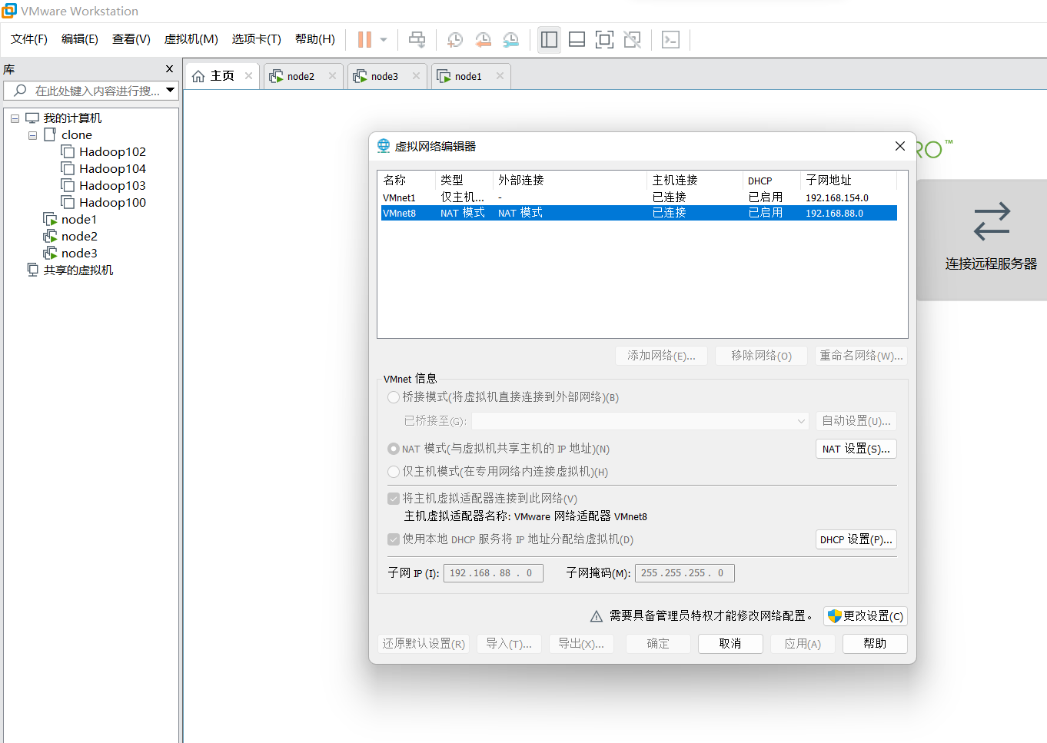Screen dimensions: 1047x743
Task: Click the 名称 column header
Action: click(407, 181)
